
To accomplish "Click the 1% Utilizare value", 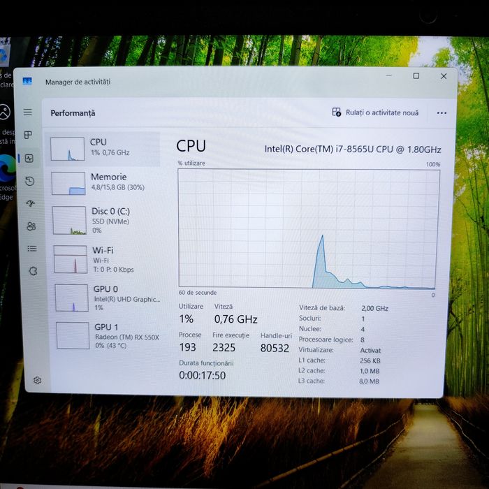I will click(187, 319).
